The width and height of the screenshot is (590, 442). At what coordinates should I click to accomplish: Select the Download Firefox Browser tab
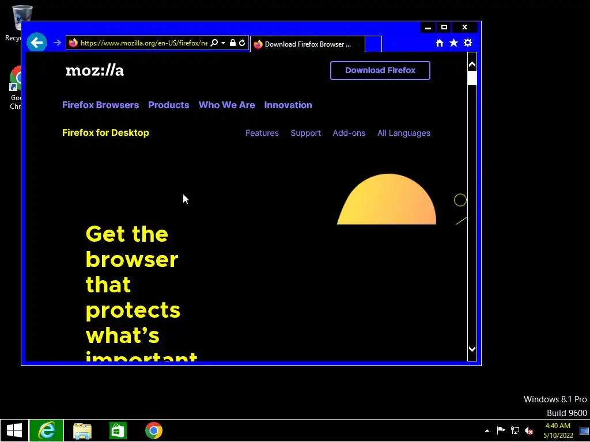pos(308,44)
